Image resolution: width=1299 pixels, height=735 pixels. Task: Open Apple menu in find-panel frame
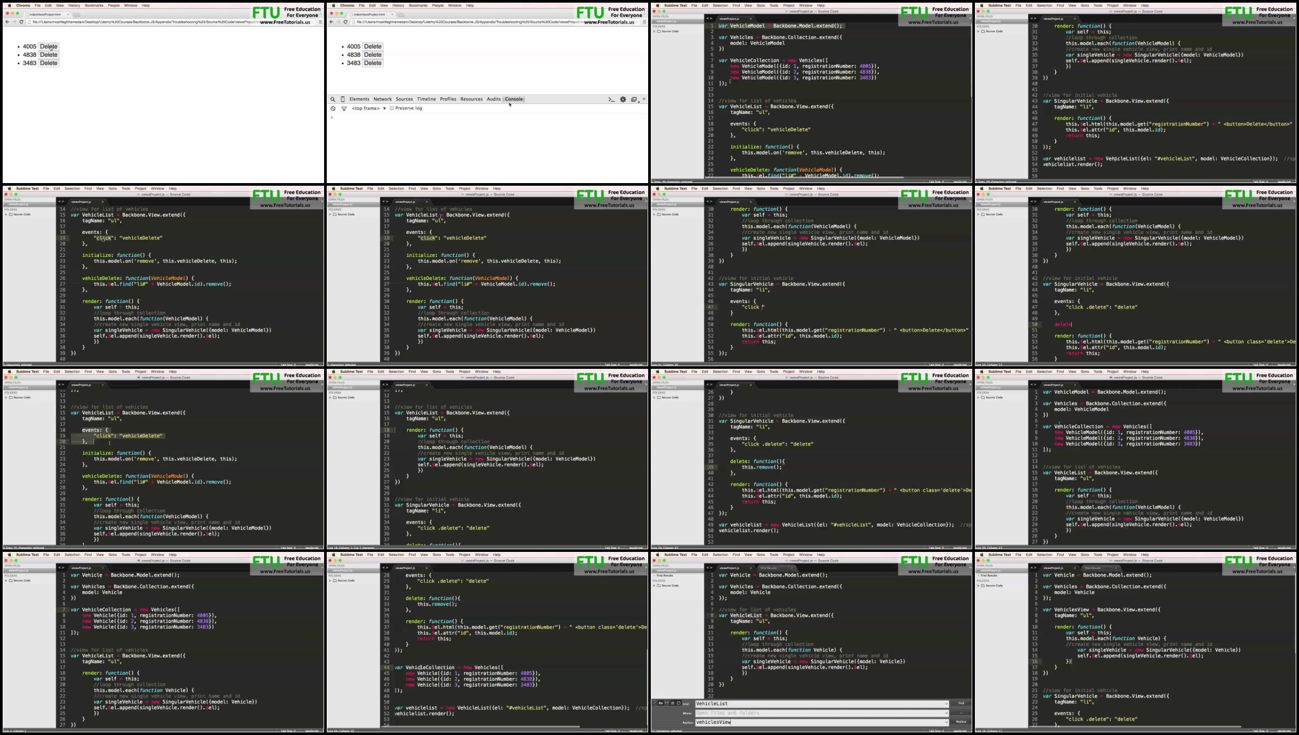click(657, 555)
